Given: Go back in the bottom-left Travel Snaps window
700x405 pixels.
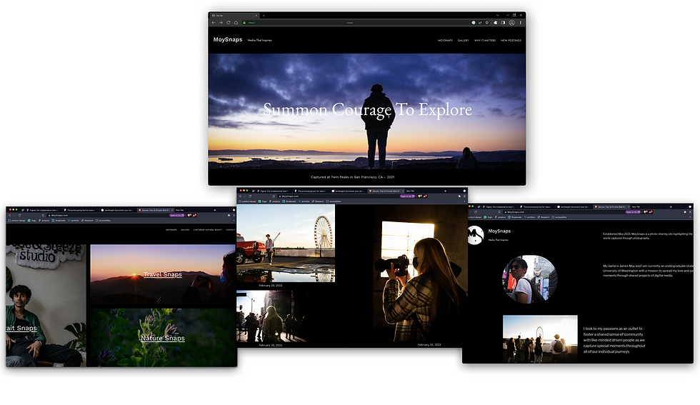Looking at the screenshot, I should point(9,215).
